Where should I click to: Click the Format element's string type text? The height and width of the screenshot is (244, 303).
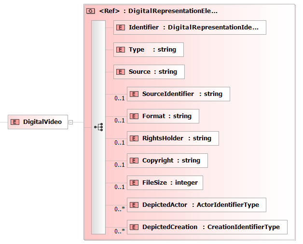182,116
